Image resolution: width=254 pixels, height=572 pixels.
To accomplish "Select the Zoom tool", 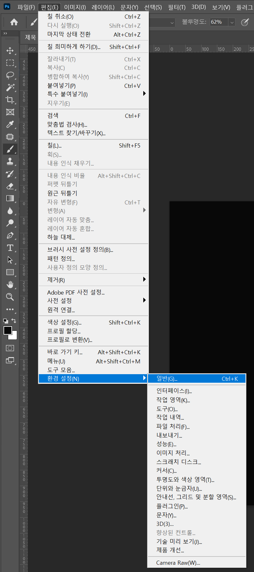I will [x=10, y=297].
